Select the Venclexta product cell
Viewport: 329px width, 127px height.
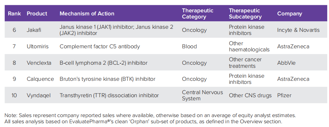[x=39, y=63]
